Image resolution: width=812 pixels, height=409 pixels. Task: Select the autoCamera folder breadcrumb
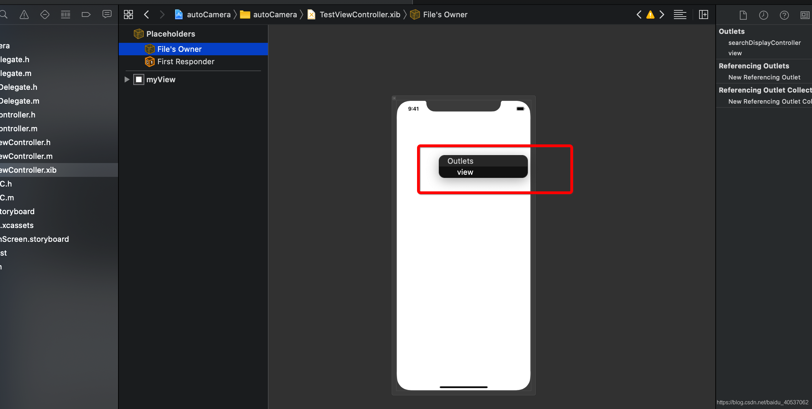[269, 15]
